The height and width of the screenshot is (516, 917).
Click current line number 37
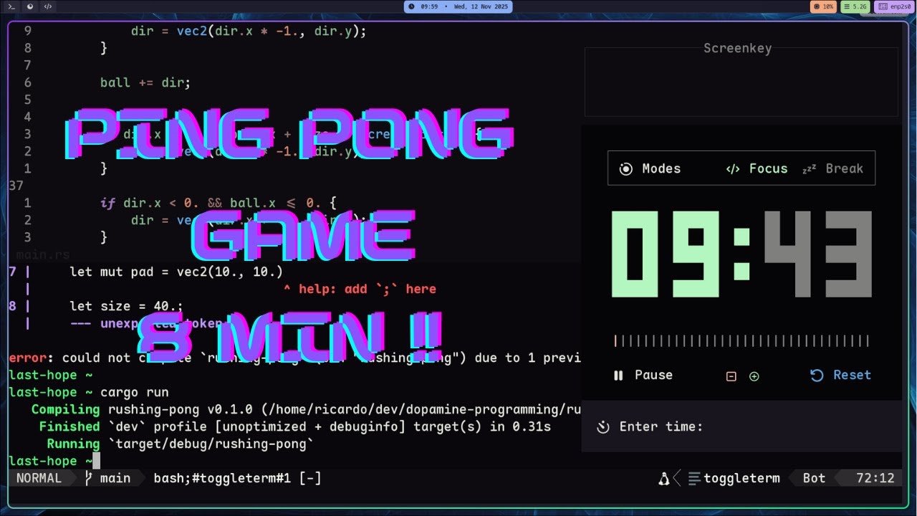(x=16, y=186)
